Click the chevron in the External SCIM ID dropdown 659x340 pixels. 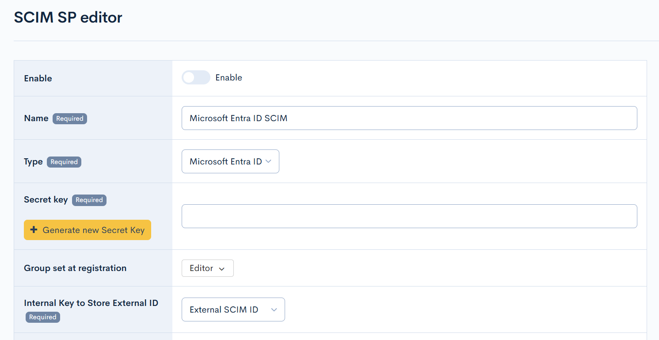pos(274,310)
